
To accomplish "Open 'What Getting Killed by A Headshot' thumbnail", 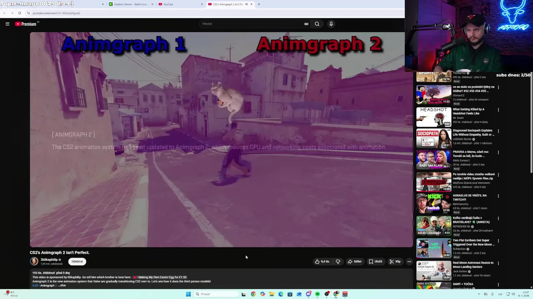I will (434, 117).
